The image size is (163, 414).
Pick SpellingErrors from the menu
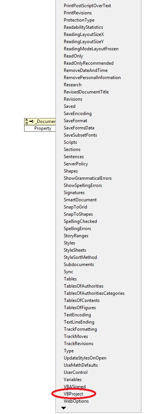coord(77,229)
